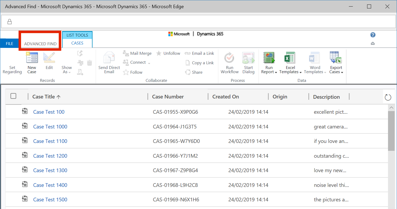Screen dimensions: 397x209
Task: Click the Share command
Action: 194,72
